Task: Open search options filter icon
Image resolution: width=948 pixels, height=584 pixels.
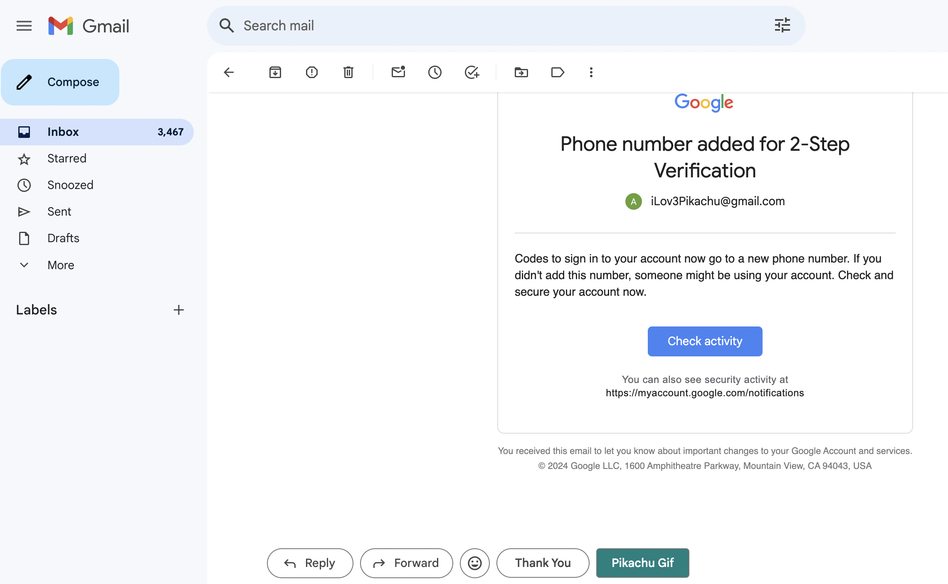Action: click(x=782, y=25)
